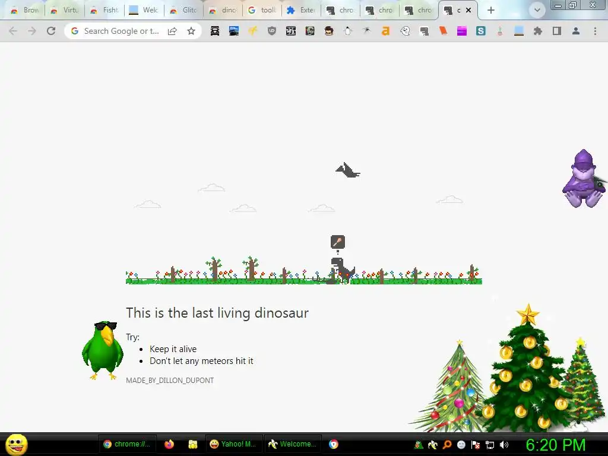This screenshot has width=608, height=456.
Task: Focus the Search Google address bar
Action: click(x=121, y=31)
